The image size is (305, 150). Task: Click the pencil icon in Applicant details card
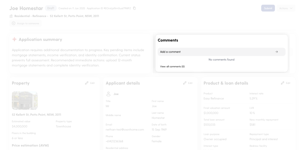click(x=185, y=83)
